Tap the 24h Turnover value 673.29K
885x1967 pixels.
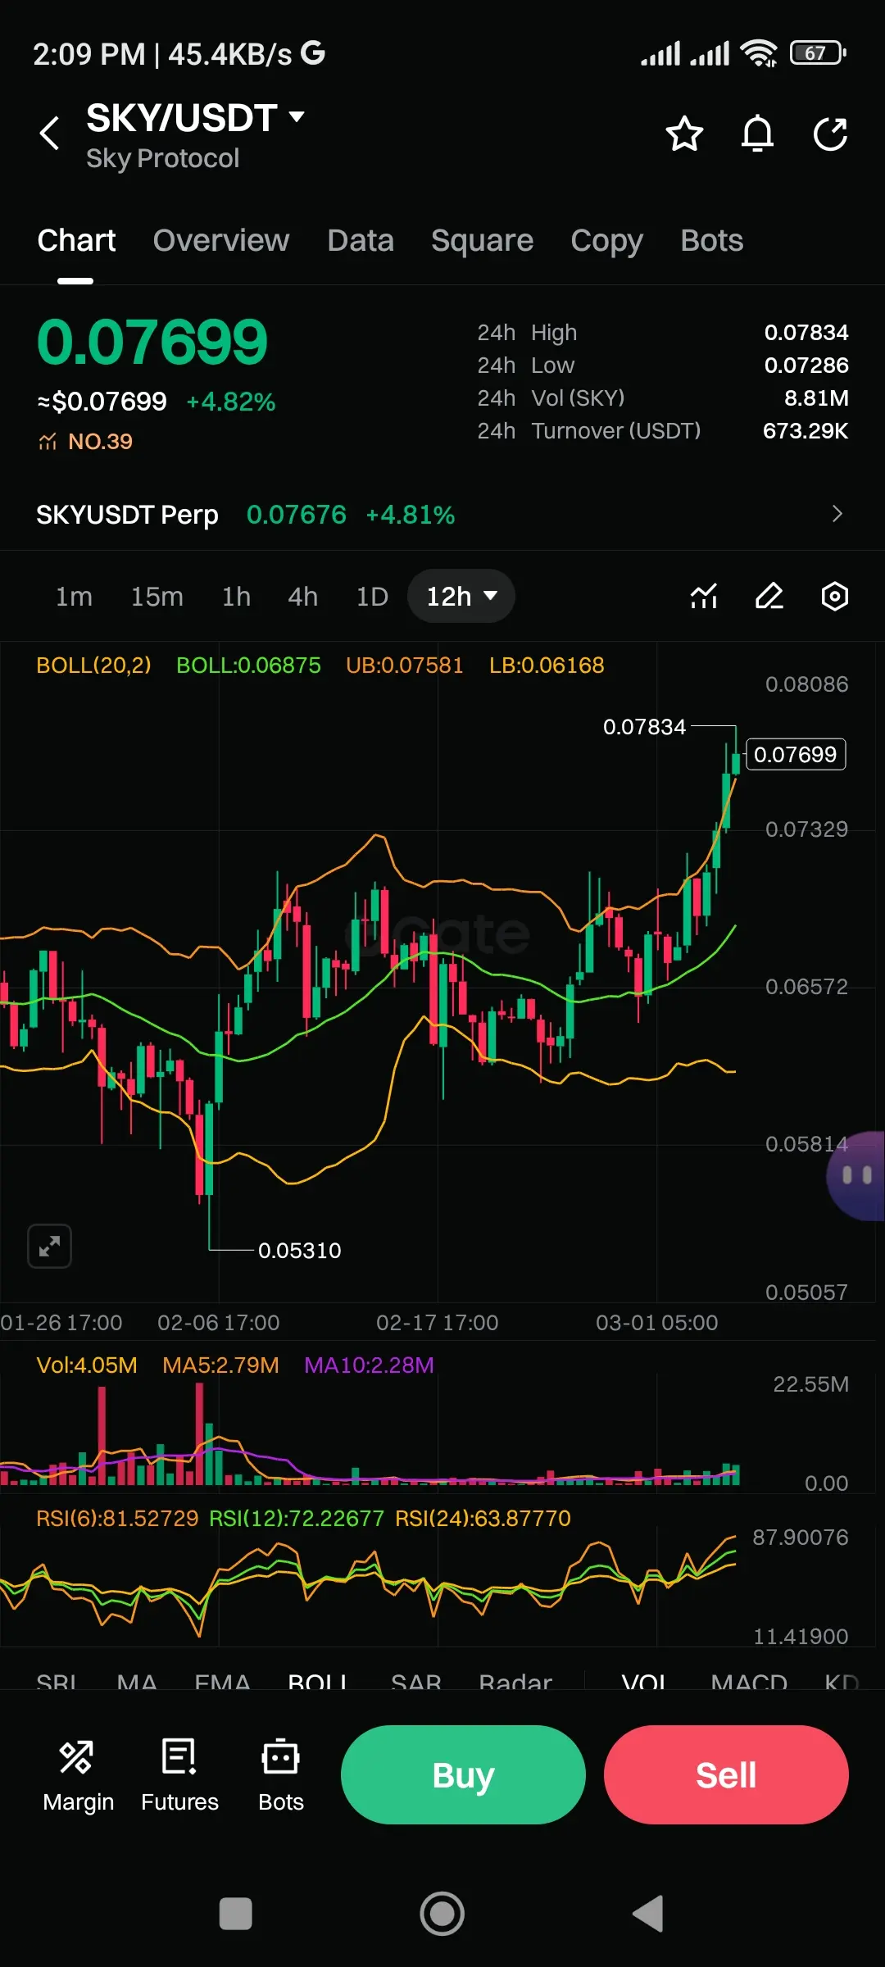pyautogui.click(x=806, y=431)
